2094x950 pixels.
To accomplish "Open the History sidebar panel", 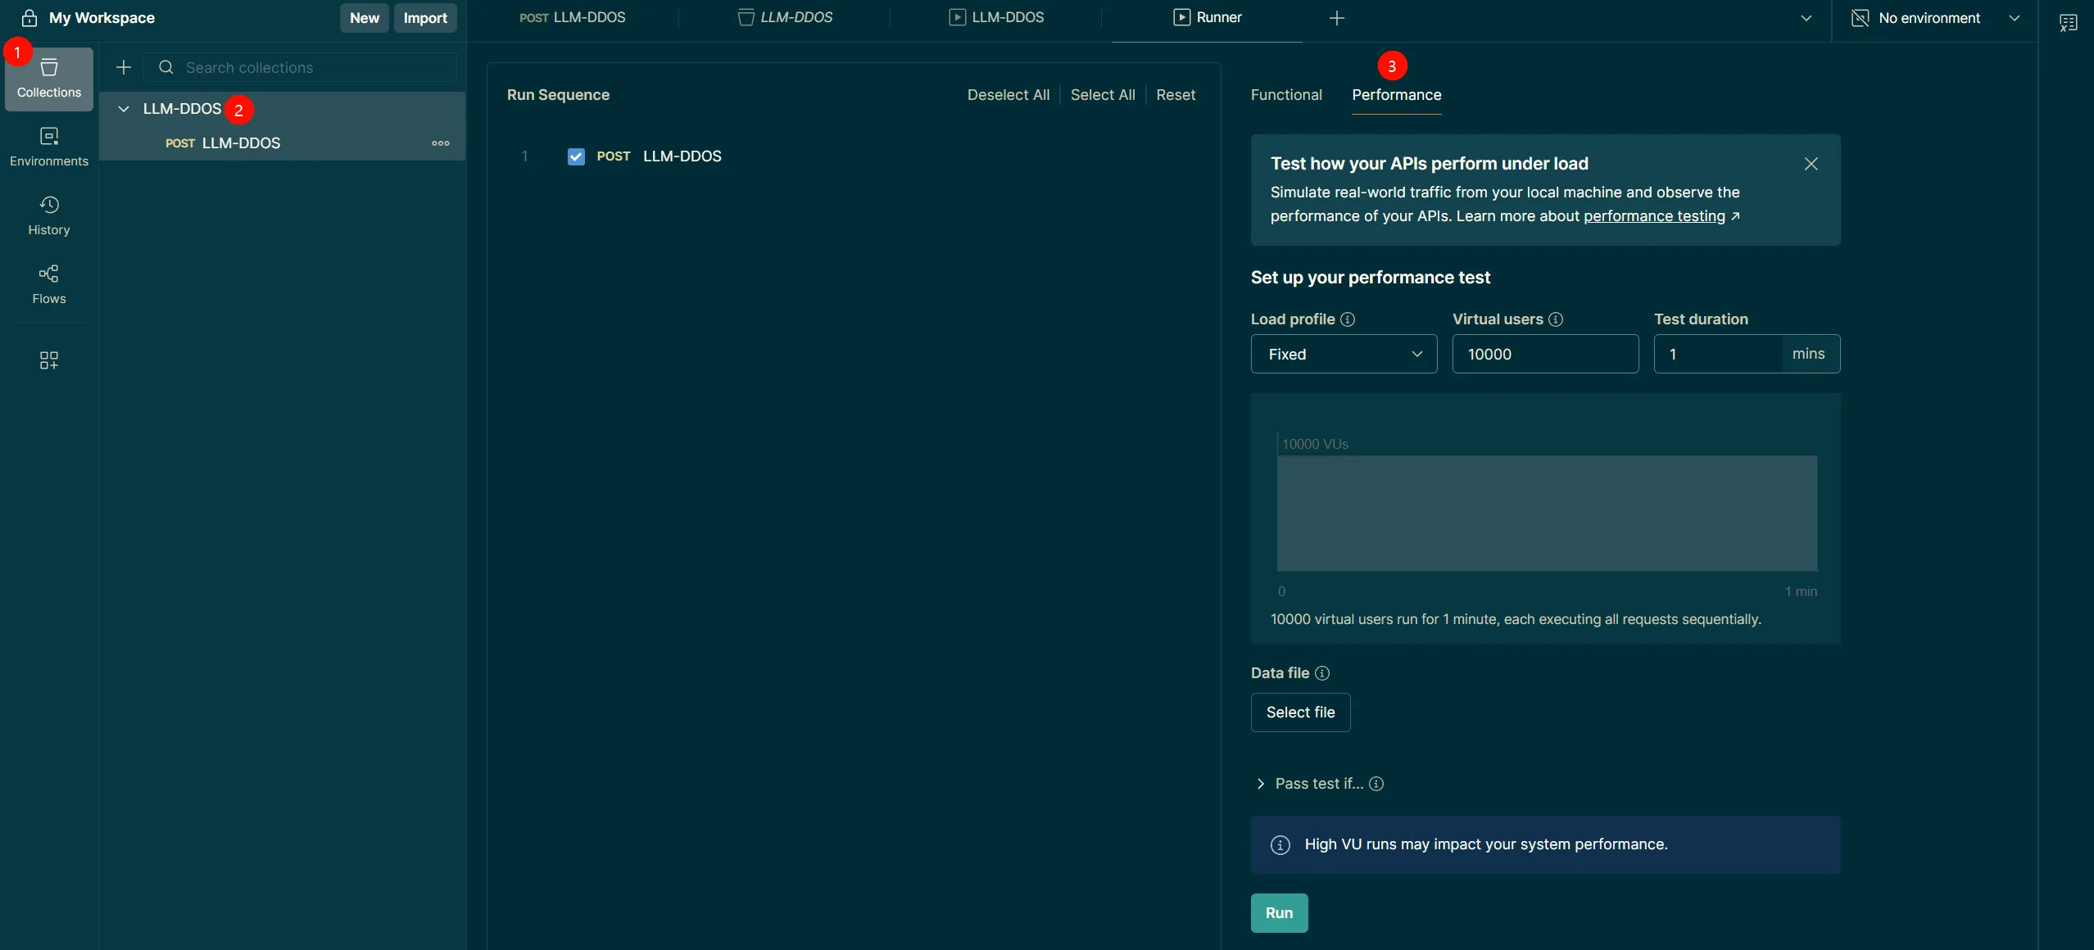I will click(x=49, y=216).
